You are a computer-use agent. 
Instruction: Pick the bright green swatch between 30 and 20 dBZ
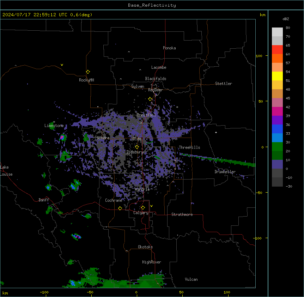(277, 147)
